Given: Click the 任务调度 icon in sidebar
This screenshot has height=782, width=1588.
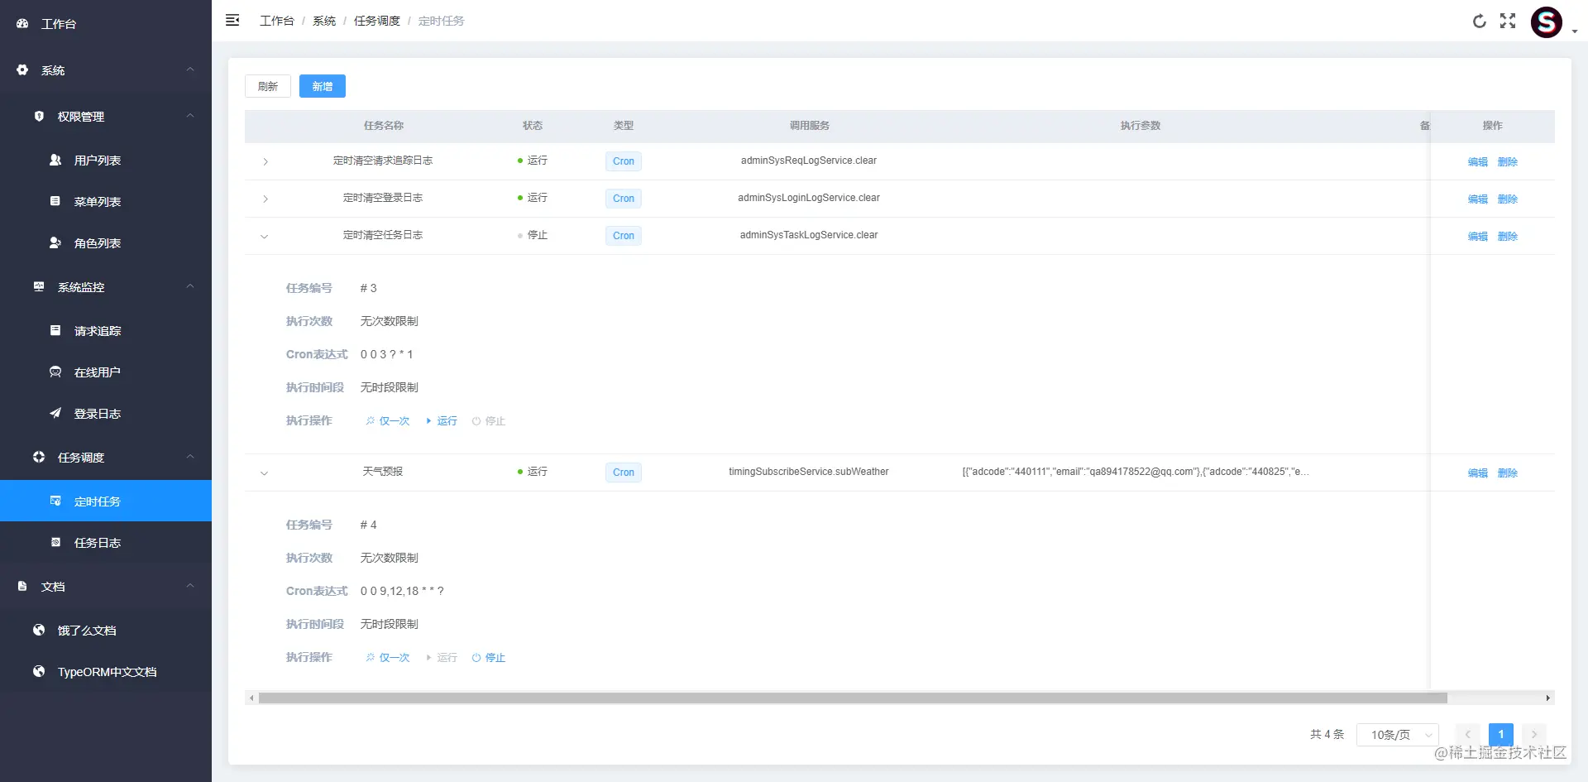Looking at the screenshot, I should pyautogui.click(x=39, y=457).
